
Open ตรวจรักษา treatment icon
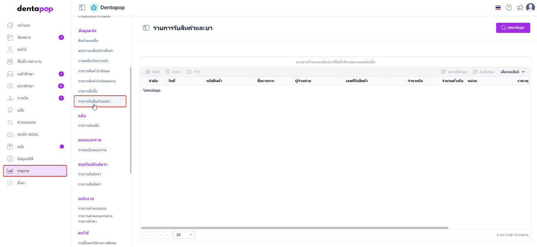click(x=10, y=86)
